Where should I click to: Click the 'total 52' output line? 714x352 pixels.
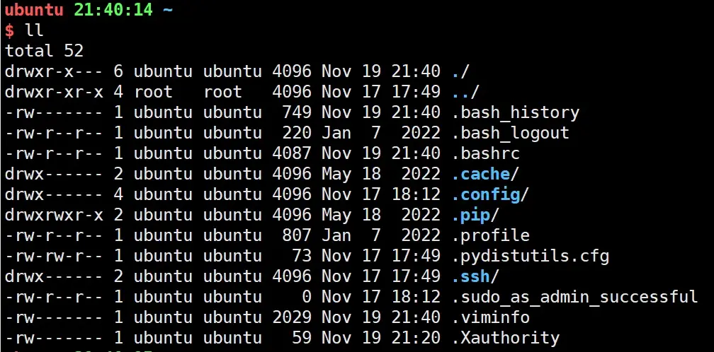click(x=44, y=51)
